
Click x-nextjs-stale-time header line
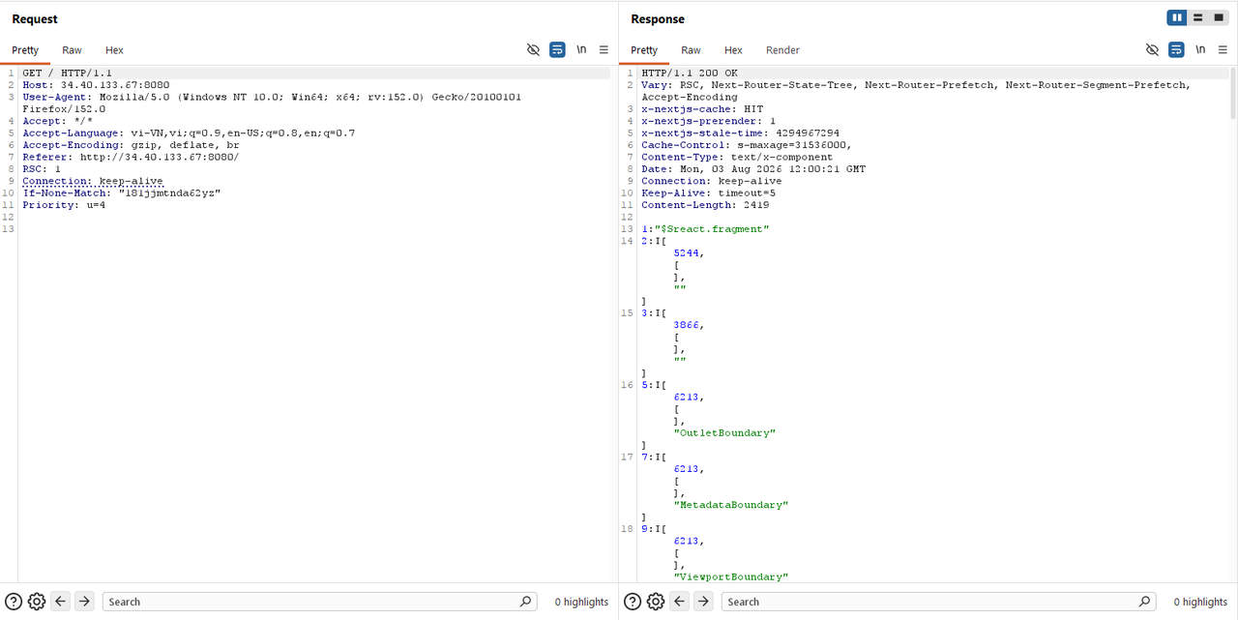[740, 133]
